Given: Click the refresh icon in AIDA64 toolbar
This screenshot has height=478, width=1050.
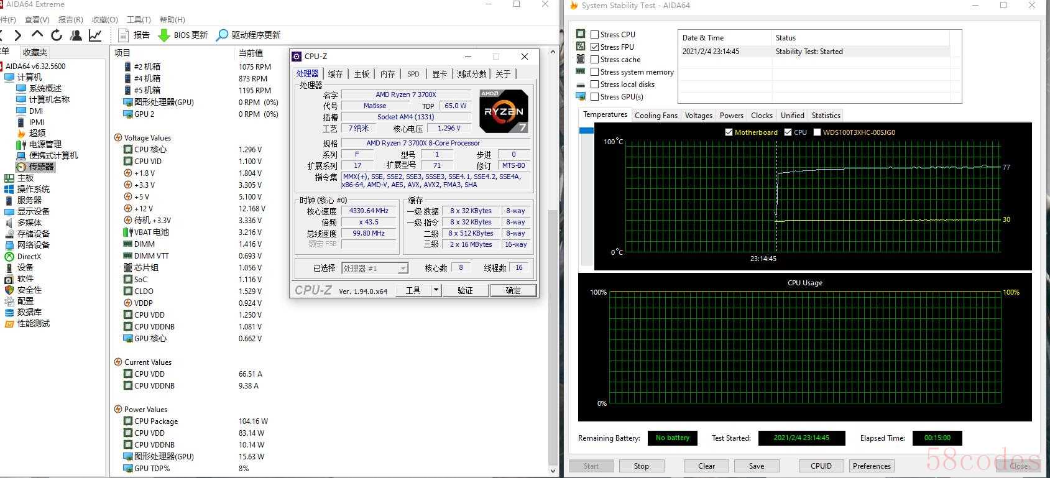Looking at the screenshot, I should (57, 35).
